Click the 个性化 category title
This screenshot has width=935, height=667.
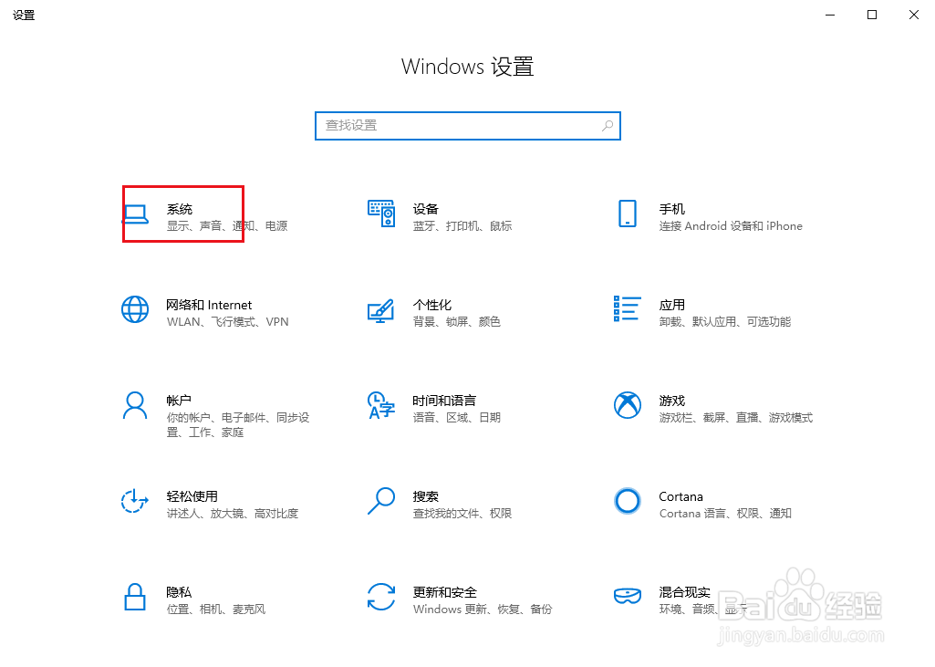tap(432, 305)
